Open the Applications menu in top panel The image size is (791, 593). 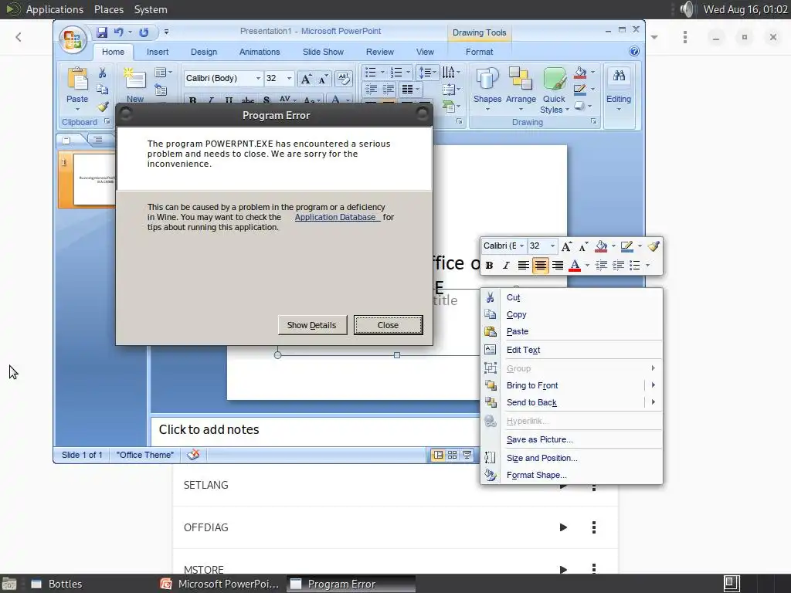(x=54, y=9)
